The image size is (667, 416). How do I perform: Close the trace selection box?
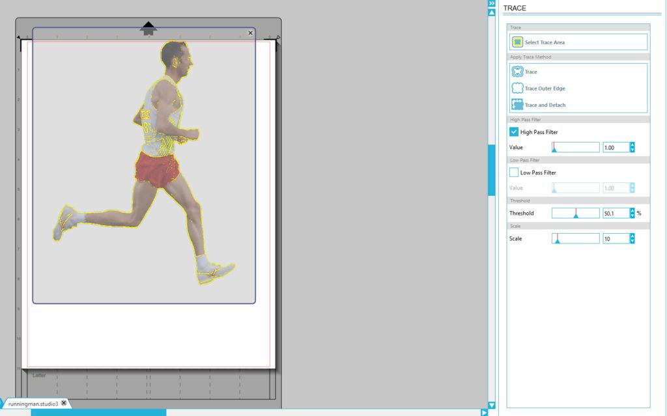[x=251, y=33]
